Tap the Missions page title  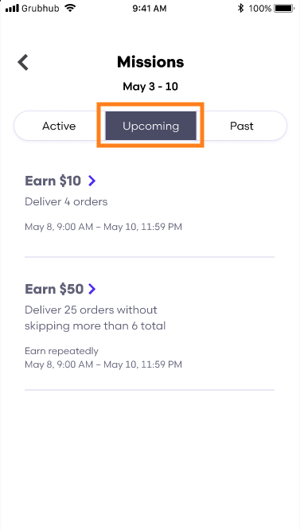(150, 62)
